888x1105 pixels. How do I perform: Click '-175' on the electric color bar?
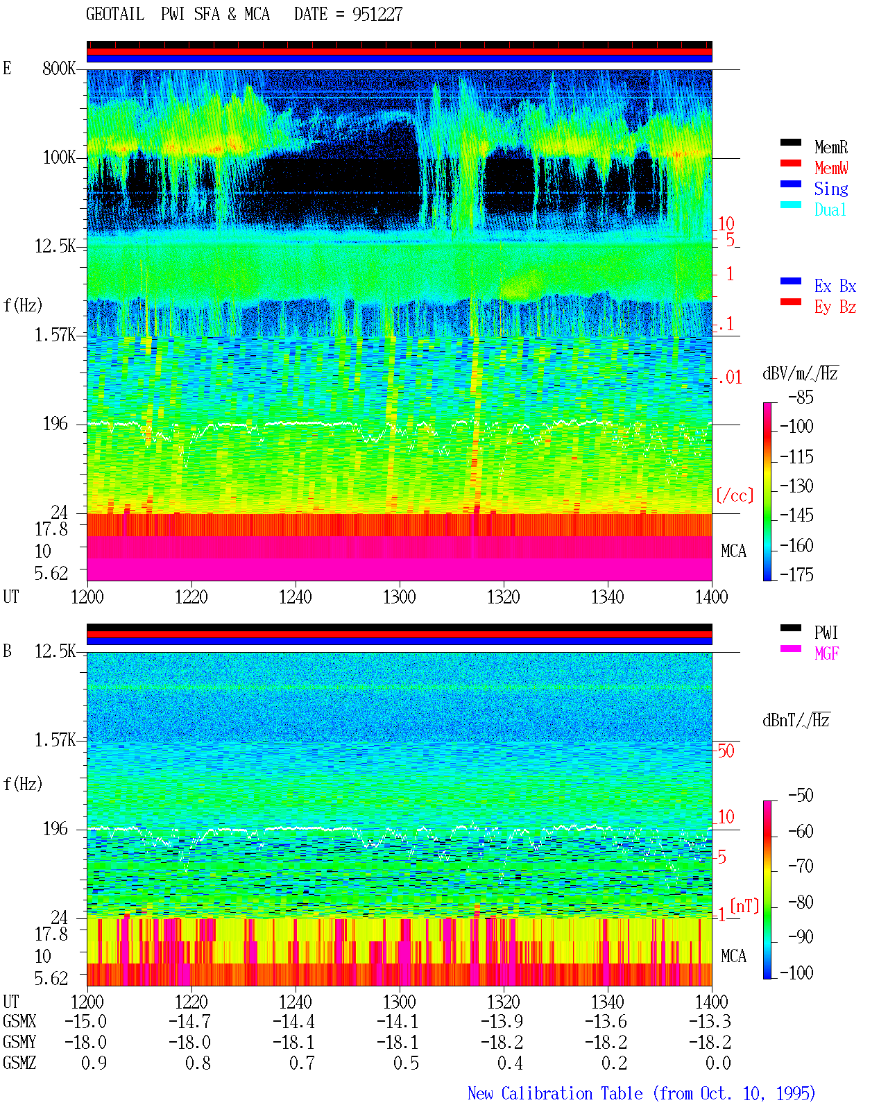(x=796, y=574)
